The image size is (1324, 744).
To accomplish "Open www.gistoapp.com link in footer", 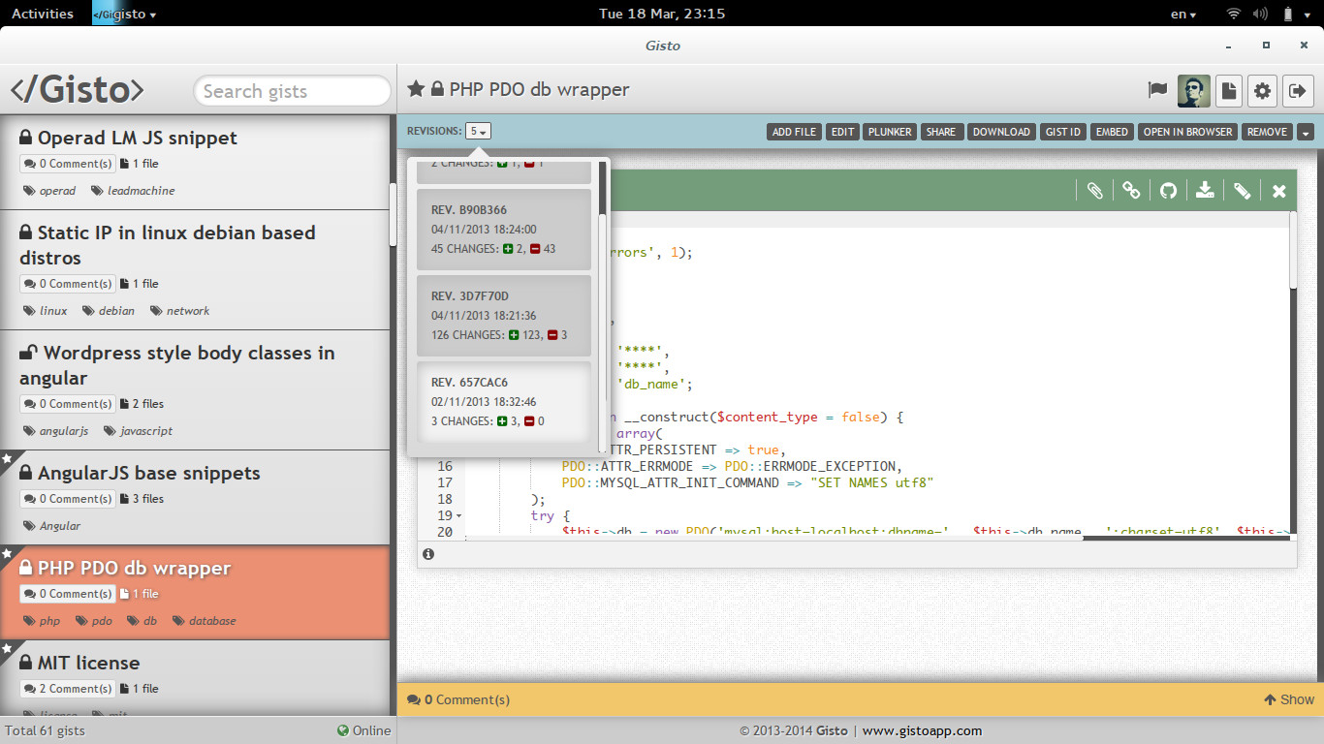I will tap(922, 730).
